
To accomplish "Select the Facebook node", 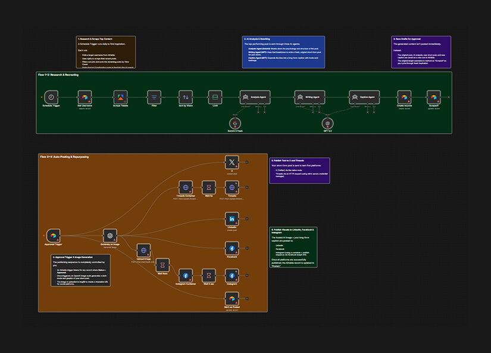I will (x=232, y=248).
